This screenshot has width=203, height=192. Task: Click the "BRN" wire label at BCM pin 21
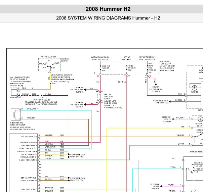[24, 88]
